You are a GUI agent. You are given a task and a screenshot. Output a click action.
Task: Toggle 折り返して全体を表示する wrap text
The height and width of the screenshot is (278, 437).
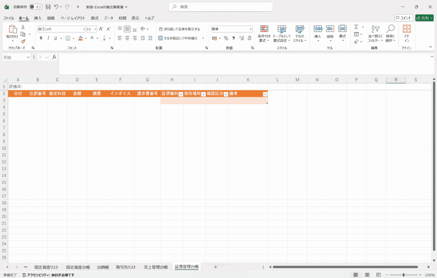(179, 29)
